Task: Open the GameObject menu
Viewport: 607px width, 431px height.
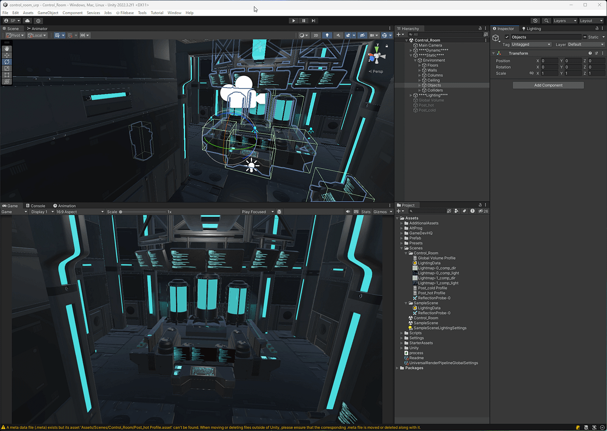Action: [x=48, y=13]
